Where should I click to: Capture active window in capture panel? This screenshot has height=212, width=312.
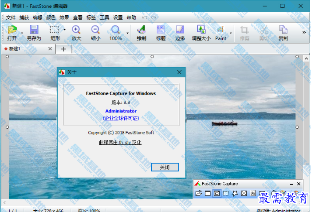pyautogui.click(x=207, y=193)
